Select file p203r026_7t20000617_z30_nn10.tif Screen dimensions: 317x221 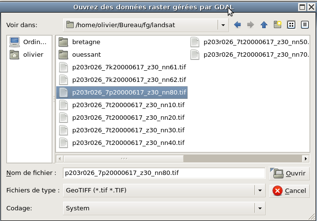121,105
